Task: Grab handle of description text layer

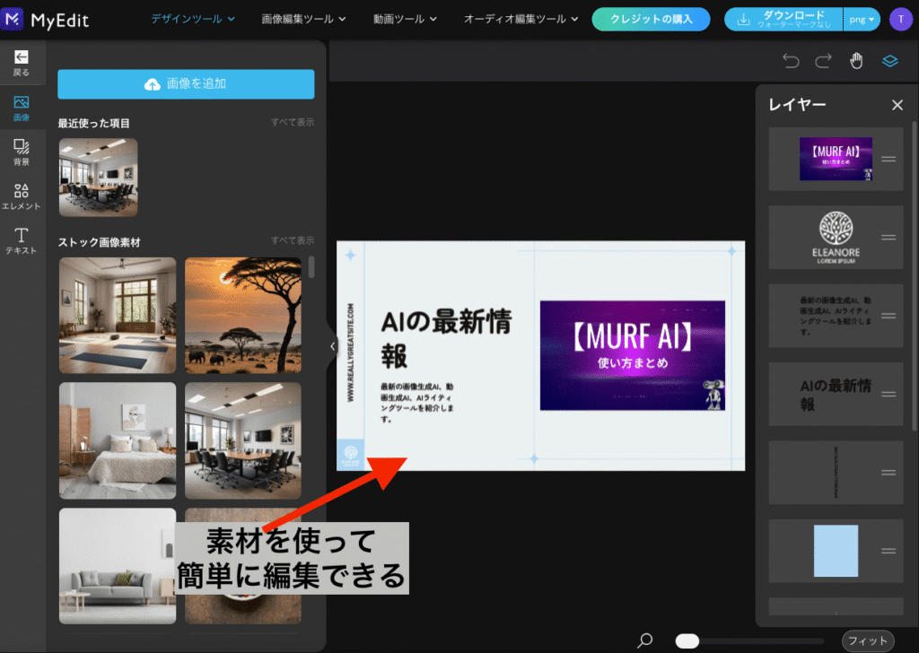Action: [888, 316]
